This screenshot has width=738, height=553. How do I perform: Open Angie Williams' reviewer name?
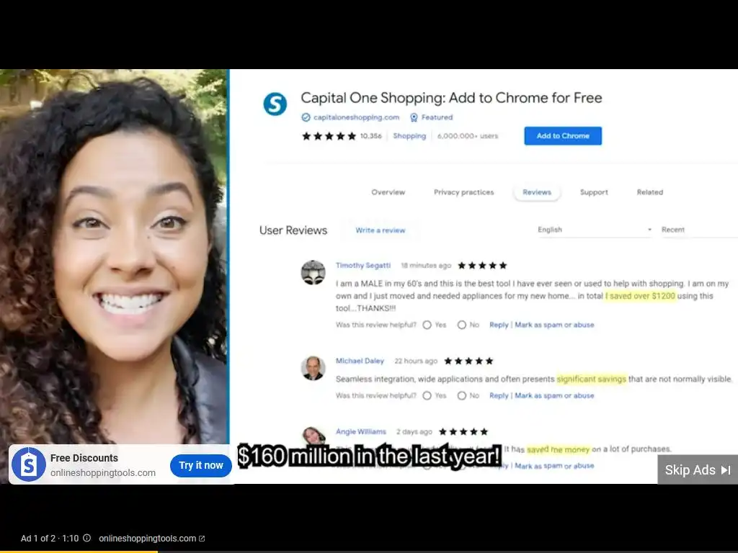tap(360, 432)
